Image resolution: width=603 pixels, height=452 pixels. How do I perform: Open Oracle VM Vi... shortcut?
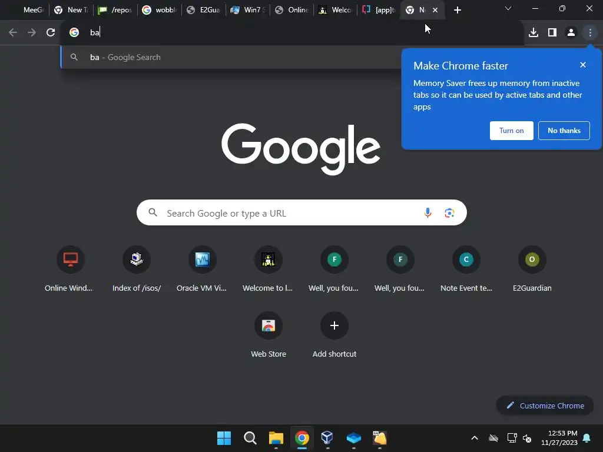203,270
